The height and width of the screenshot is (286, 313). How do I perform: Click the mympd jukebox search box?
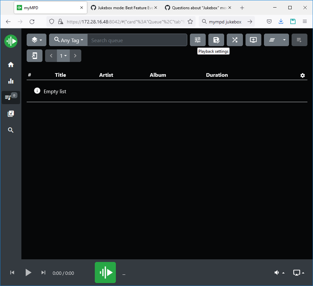tap(225, 22)
